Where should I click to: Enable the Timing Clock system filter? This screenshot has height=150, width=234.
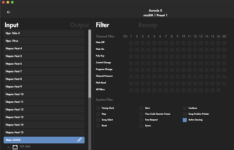(98, 108)
